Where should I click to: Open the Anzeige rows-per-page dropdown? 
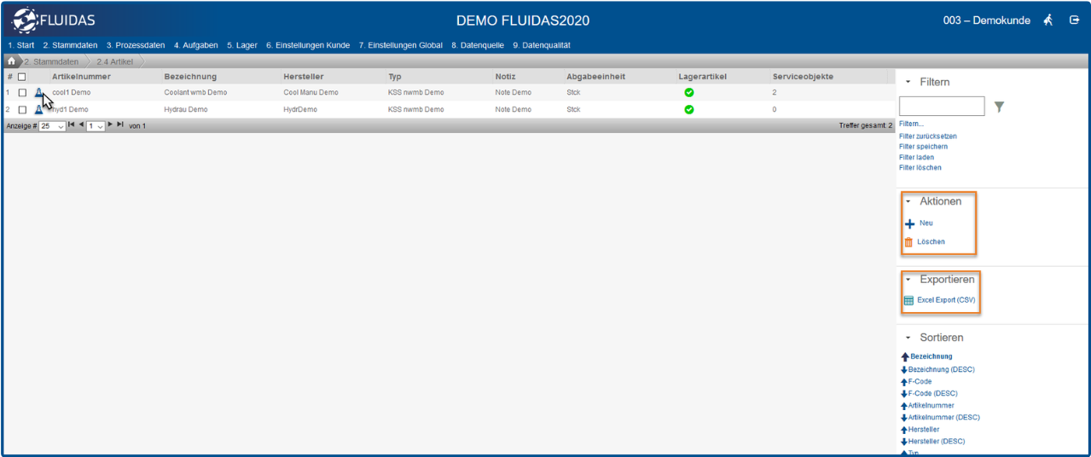coord(52,126)
